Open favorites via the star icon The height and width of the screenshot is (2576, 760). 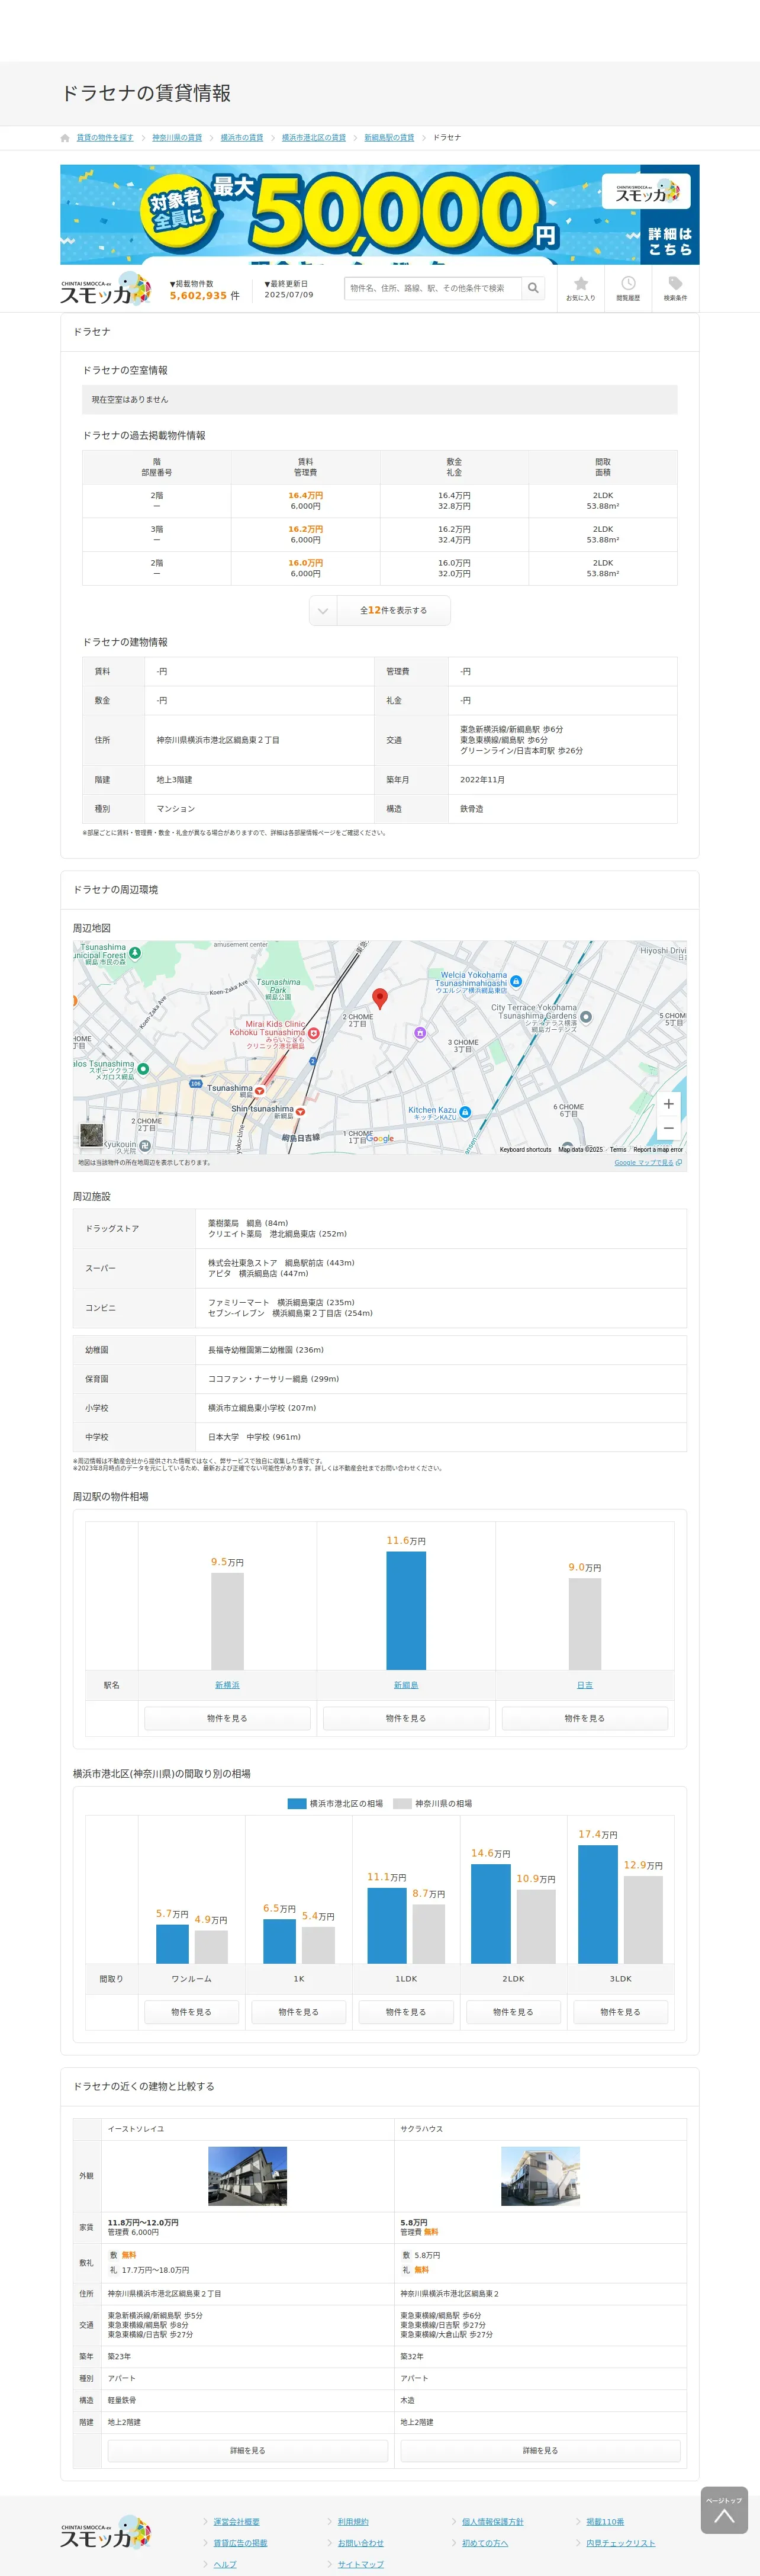click(581, 288)
